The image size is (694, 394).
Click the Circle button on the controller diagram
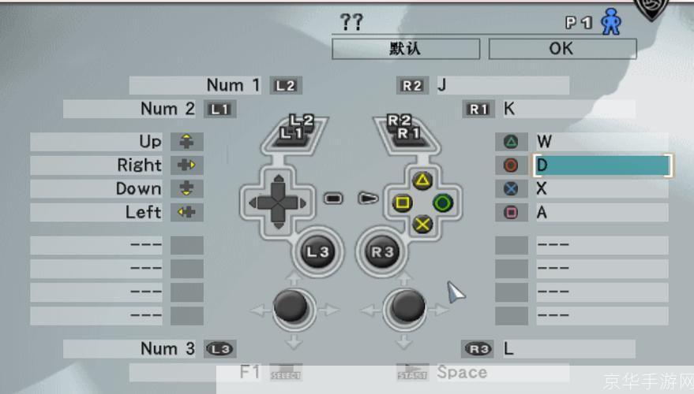[x=443, y=203]
